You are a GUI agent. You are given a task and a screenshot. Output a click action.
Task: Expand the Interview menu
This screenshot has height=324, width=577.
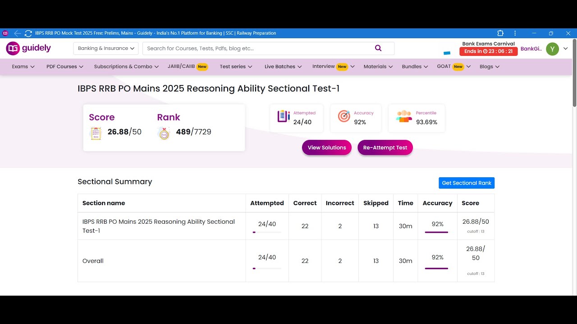(334, 67)
